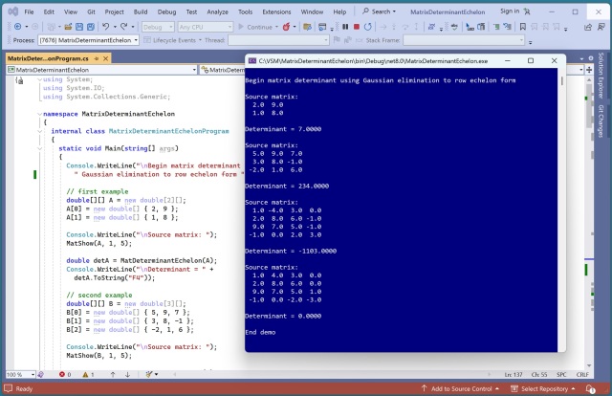Maximize the console window MatrixDeterminantEchelon.exe
The height and width of the screenshot is (396, 612).
click(x=531, y=60)
